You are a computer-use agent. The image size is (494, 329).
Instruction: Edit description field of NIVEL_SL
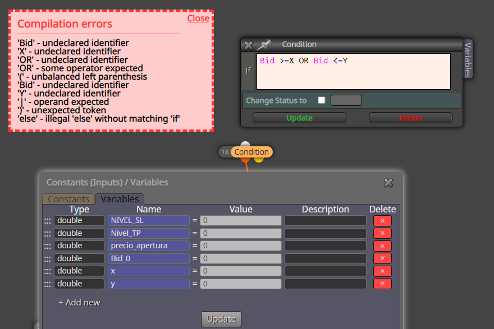tap(326, 220)
